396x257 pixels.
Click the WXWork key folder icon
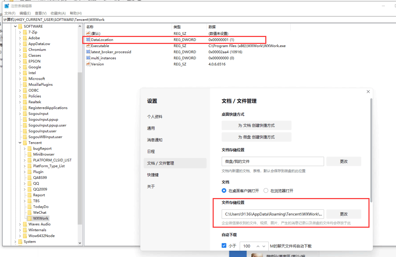(x=30, y=218)
